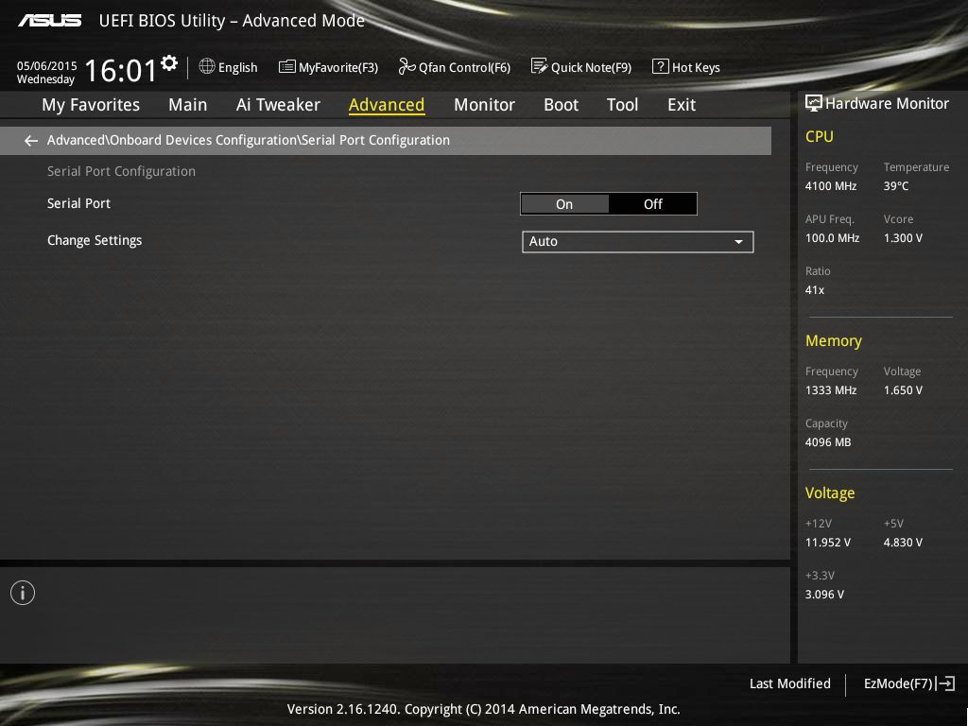The height and width of the screenshot is (726, 968).
Task: Click the Hot Keys label
Action: (x=696, y=67)
